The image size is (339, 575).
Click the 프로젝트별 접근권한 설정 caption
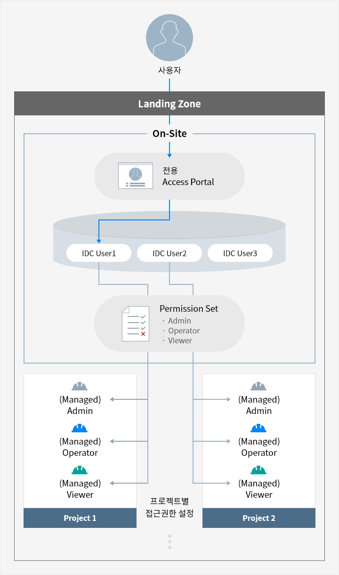[x=169, y=506]
